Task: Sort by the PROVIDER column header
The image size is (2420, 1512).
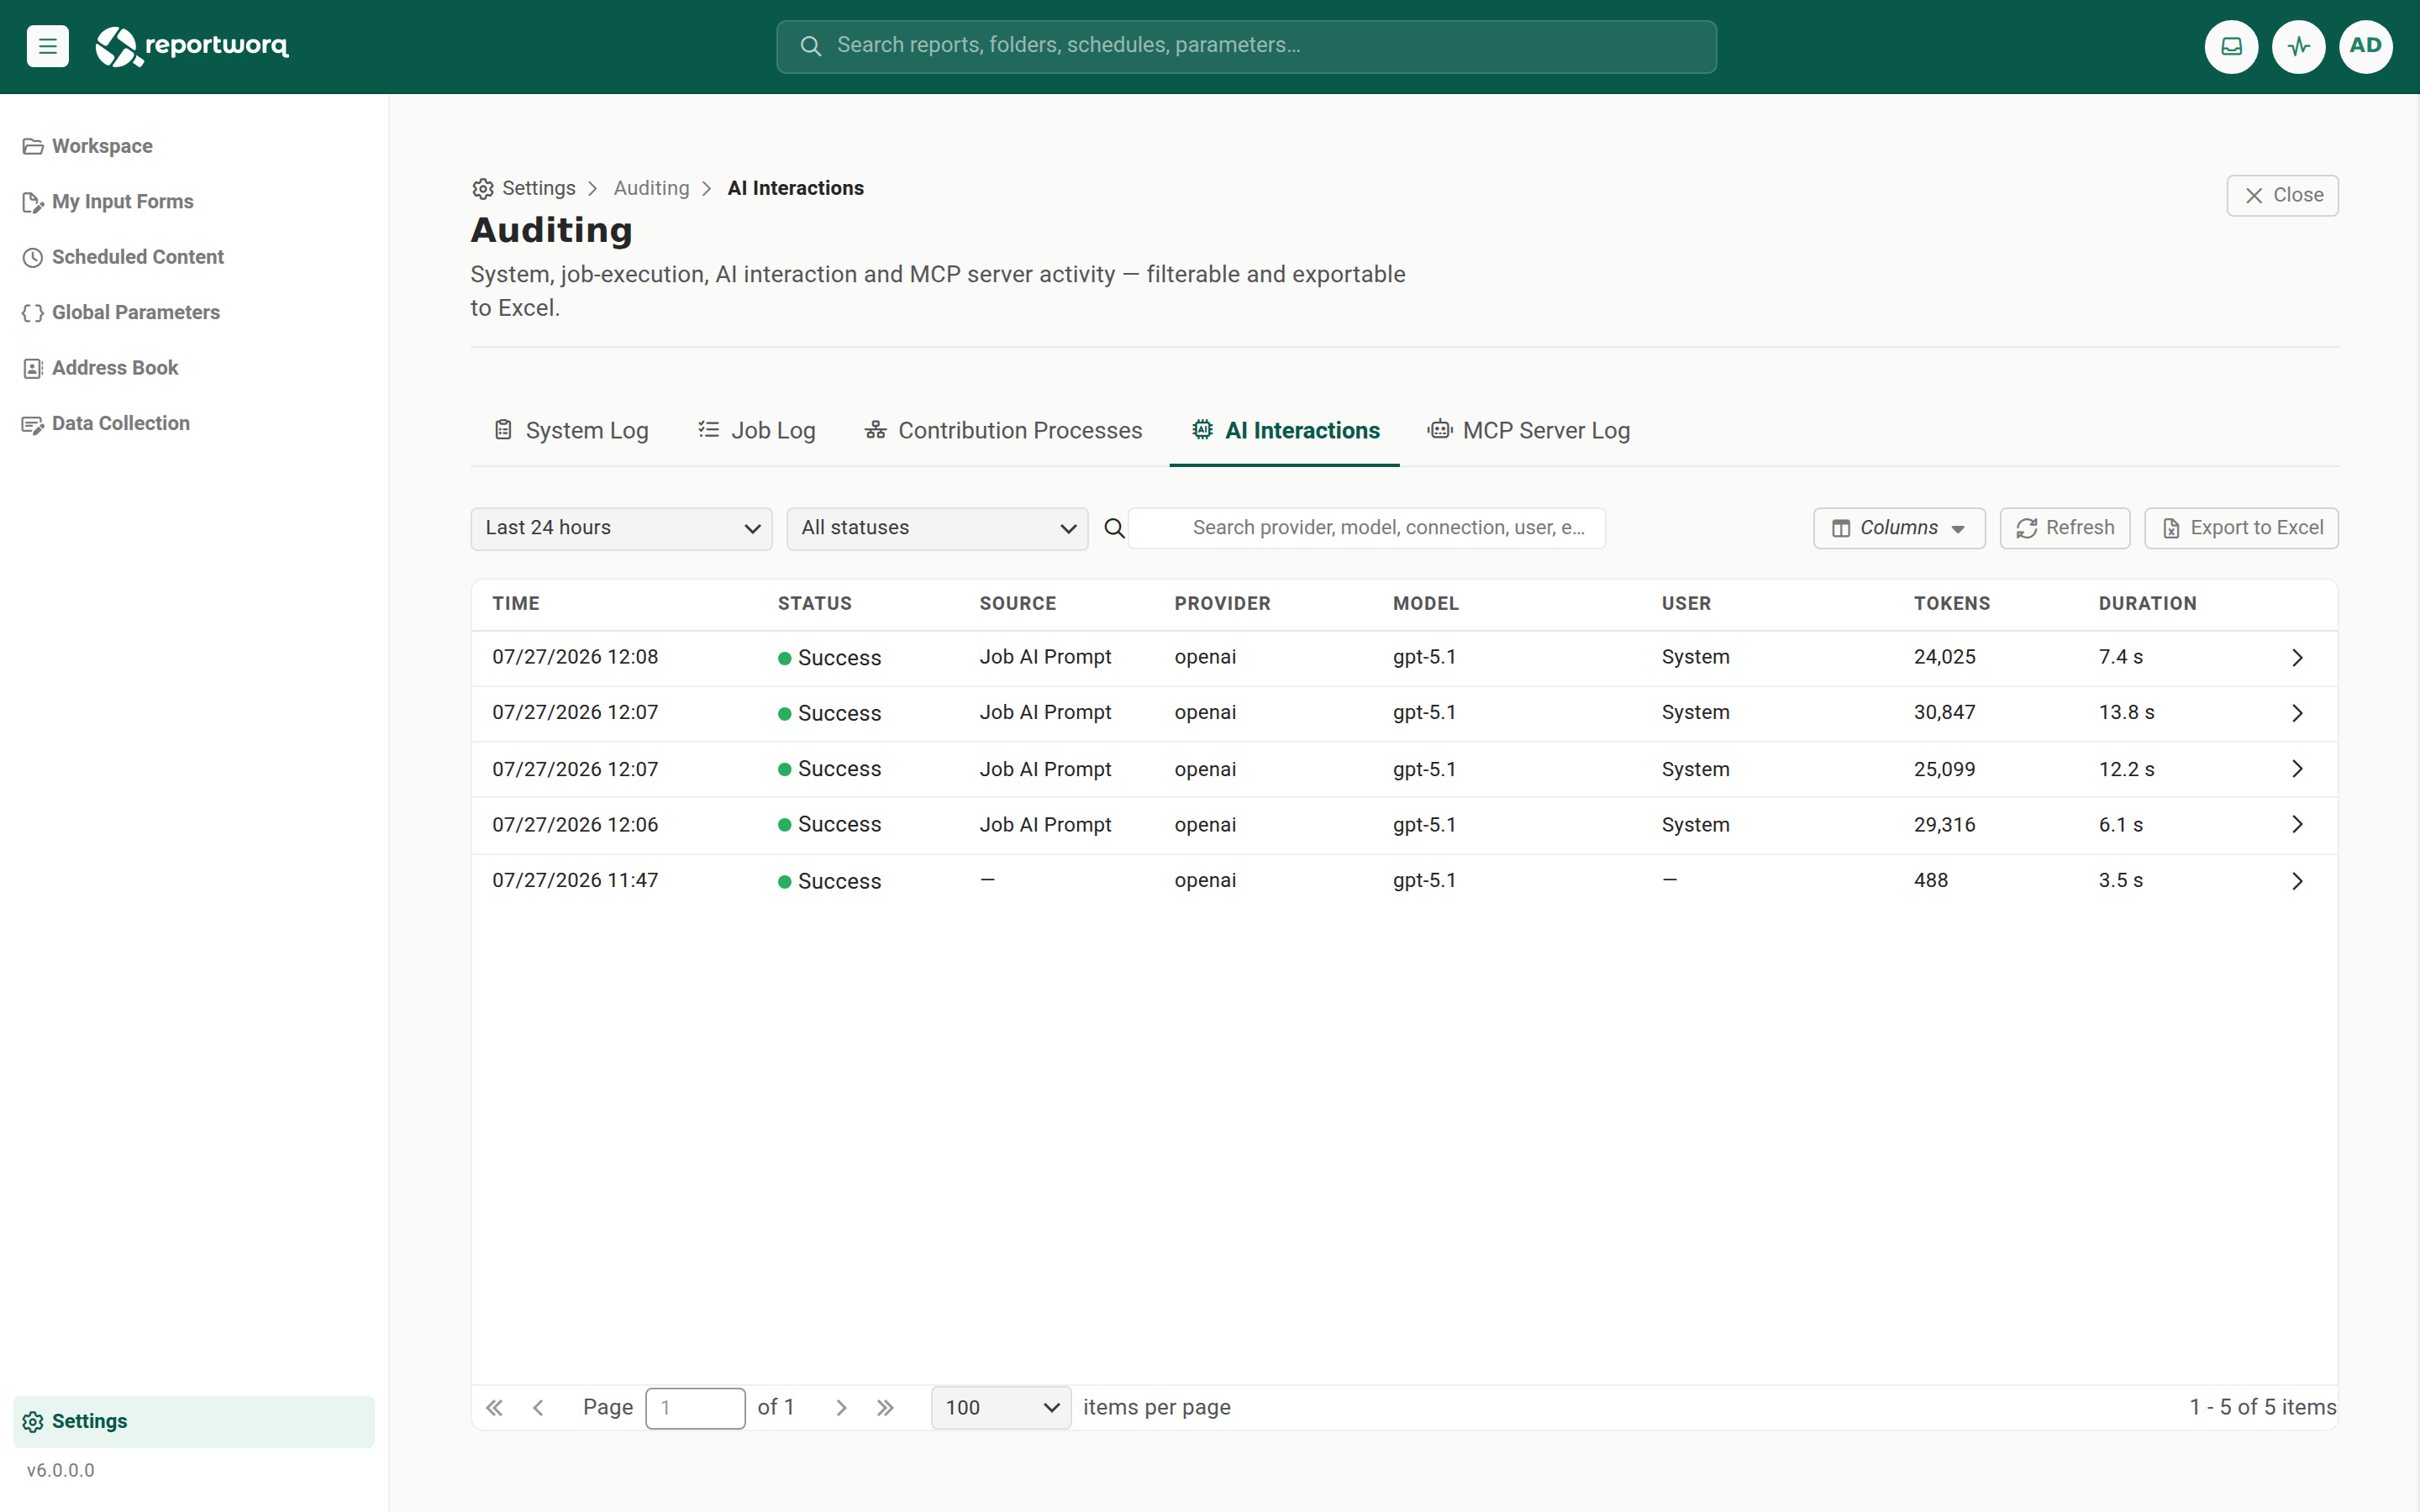Action: coord(1222,604)
